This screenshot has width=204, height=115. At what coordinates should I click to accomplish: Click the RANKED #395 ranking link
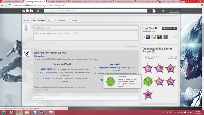point(172,57)
